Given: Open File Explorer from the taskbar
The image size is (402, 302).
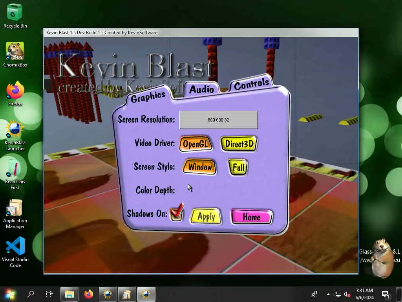Looking at the screenshot, I should tap(69, 294).
